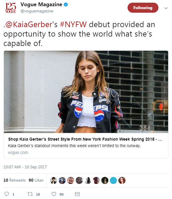View the 90 Likes list
The image size is (172, 199).
point(36,180)
